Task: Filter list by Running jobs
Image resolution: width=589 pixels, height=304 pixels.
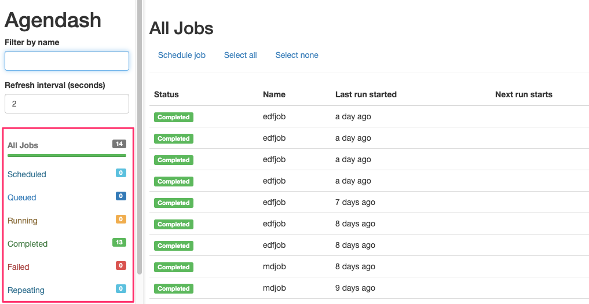Action: 23,221
